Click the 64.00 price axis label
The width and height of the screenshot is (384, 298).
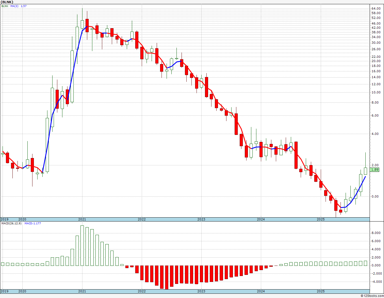376,8
